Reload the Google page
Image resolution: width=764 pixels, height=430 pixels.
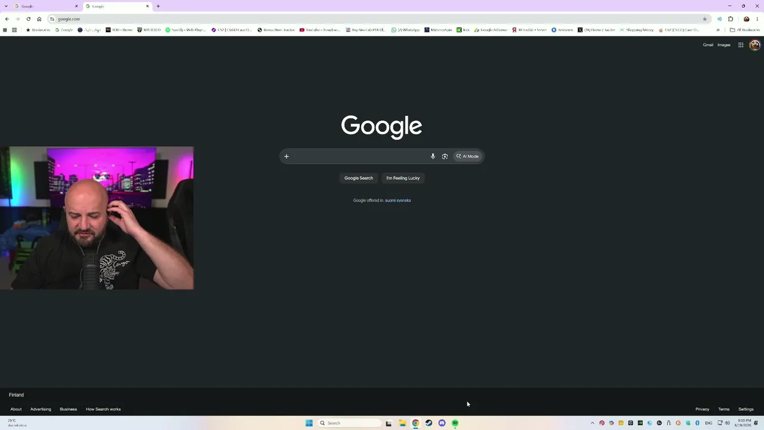tap(28, 19)
